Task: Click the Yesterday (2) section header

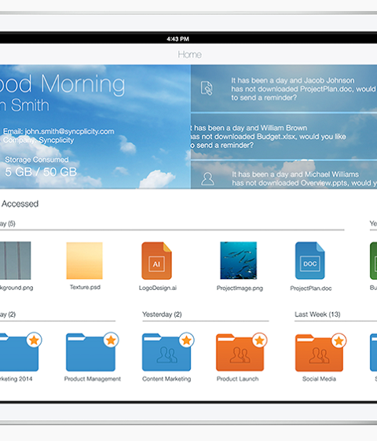Action: [x=162, y=314]
